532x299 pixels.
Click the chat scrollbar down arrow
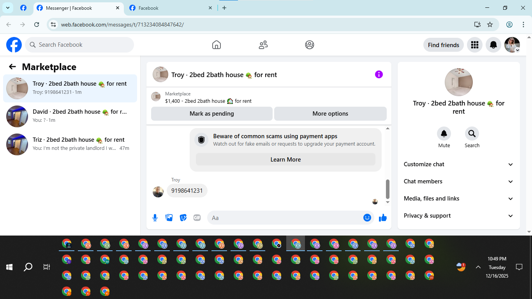[388, 202]
